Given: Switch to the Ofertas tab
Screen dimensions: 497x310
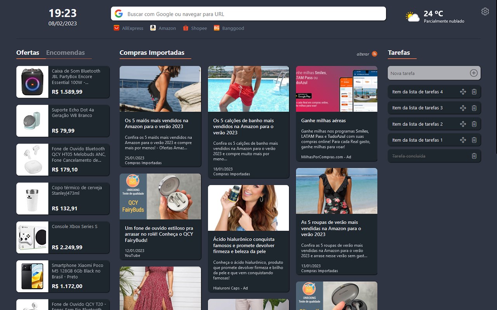Looking at the screenshot, I should pos(28,53).
